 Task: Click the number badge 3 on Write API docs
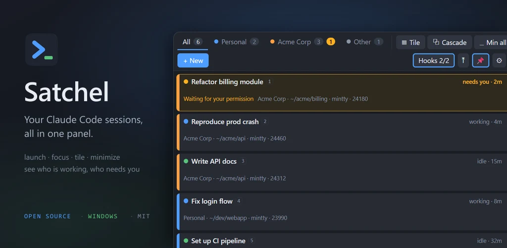click(x=243, y=161)
